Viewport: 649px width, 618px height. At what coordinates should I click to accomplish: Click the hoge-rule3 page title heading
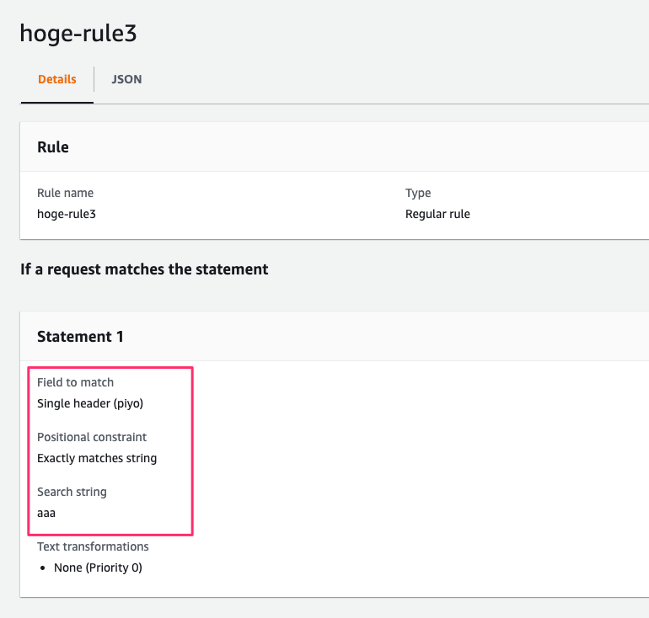pyautogui.click(x=78, y=33)
